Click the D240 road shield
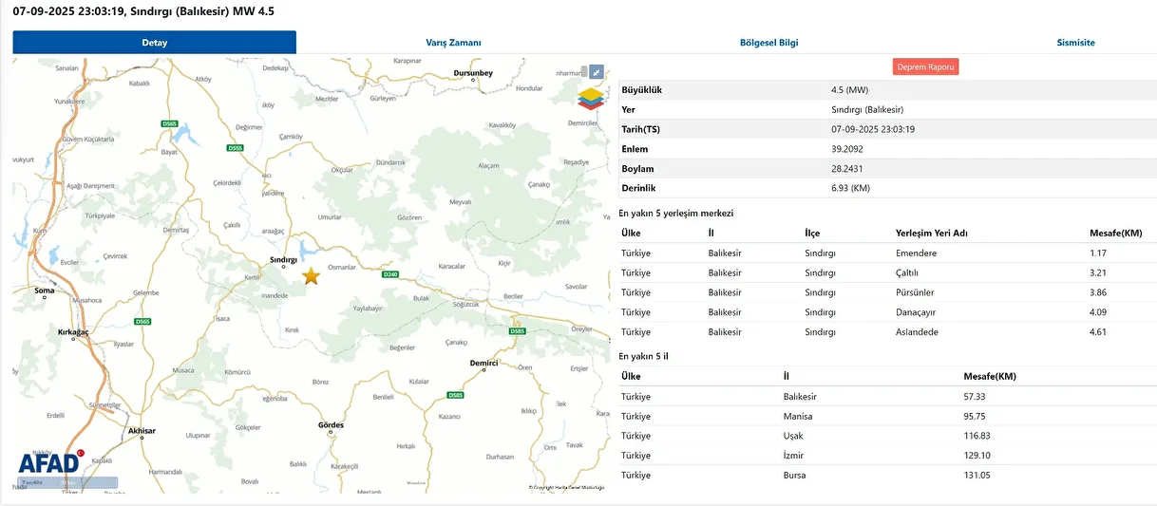 [x=389, y=274]
